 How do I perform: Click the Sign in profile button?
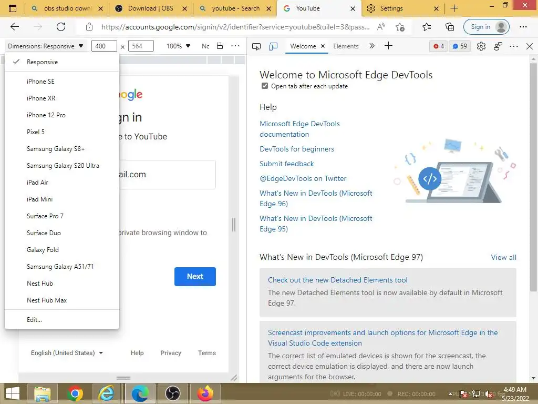coord(486,27)
